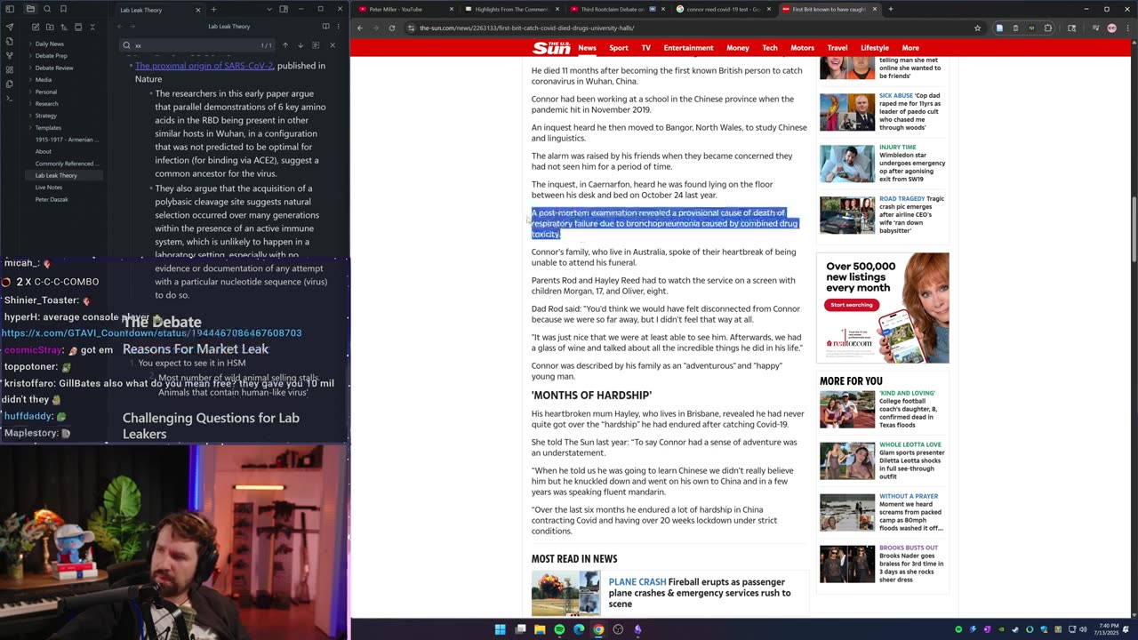This screenshot has width=1138, height=640.
Task: Switch to the Highlights From The Comments tab
Action: pos(510,9)
